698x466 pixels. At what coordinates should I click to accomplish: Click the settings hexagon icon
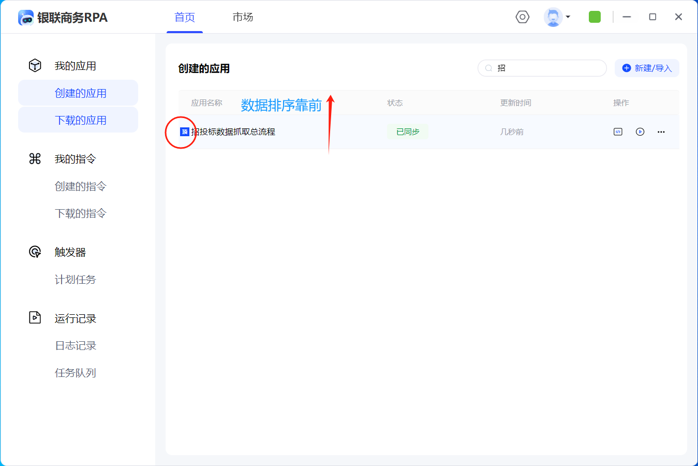[x=523, y=17]
